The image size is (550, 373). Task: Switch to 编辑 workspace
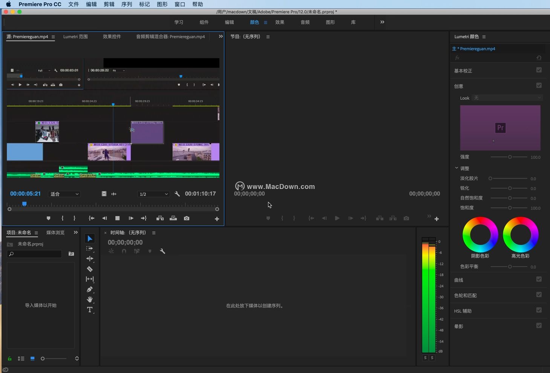click(x=229, y=22)
